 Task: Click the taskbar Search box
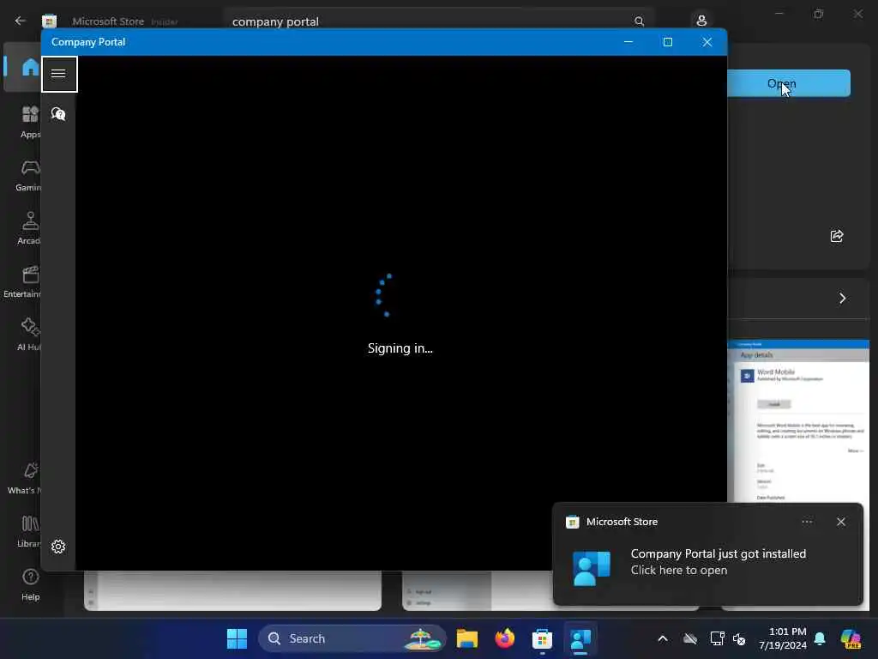click(x=352, y=638)
